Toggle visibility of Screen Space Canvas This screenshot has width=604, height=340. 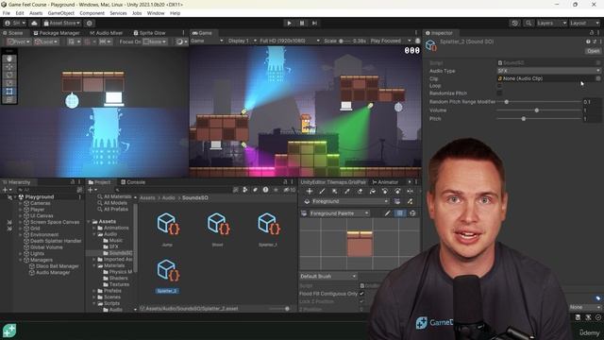tap(9, 222)
